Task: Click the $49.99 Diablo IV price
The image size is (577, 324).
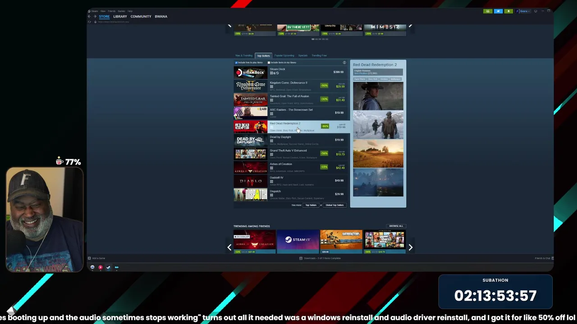Action: [x=339, y=180]
